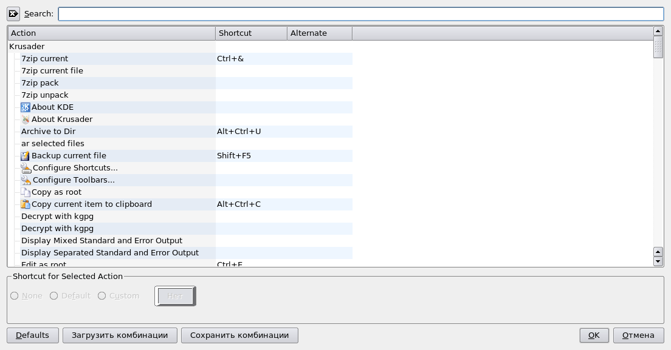Click the About KDE icon
This screenshot has height=350, width=671.
(26, 107)
